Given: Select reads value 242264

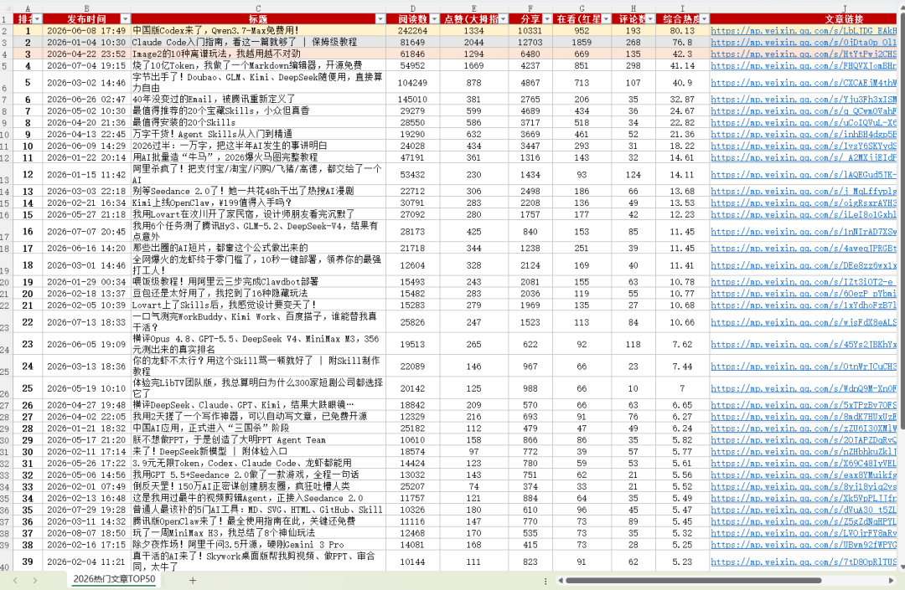Looking at the screenshot, I should coord(412,30).
